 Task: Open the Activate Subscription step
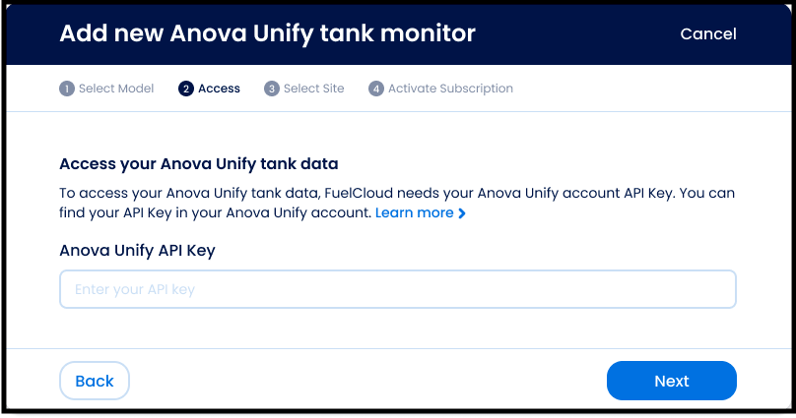coord(450,89)
